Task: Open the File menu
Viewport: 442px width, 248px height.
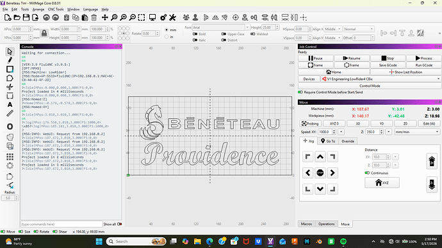Action: [5, 10]
